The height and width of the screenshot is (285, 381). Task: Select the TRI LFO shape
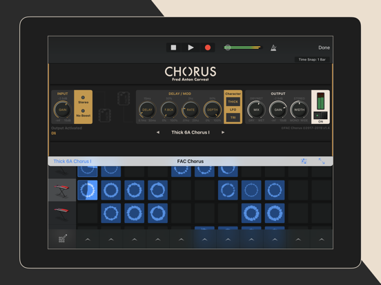tap(233, 118)
